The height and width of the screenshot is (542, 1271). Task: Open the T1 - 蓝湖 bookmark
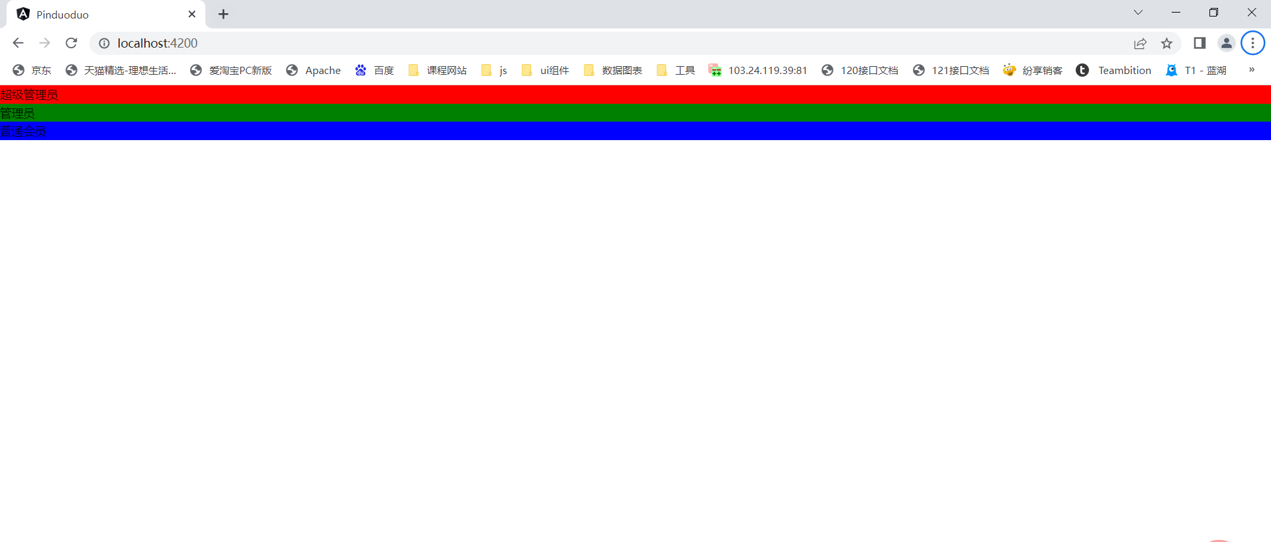tap(1196, 70)
